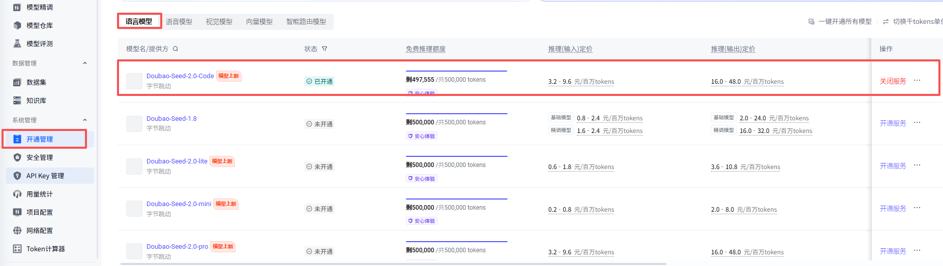Open the 安全管理 menu item
The image size is (943, 266).
pyautogui.click(x=50, y=157)
